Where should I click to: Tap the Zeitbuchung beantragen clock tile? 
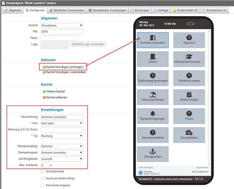click(x=153, y=78)
